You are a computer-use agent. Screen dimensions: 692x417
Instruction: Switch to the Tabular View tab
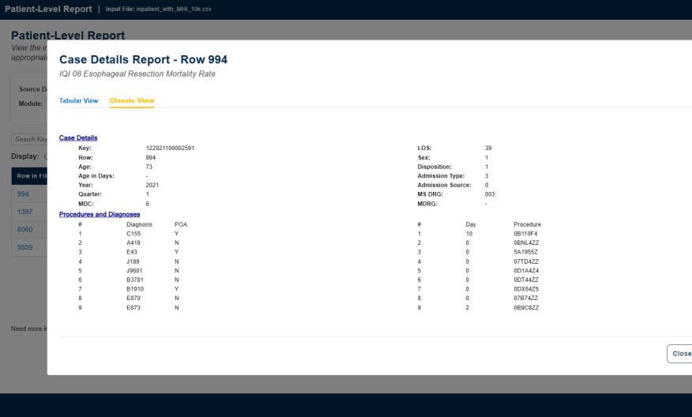pos(78,101)
